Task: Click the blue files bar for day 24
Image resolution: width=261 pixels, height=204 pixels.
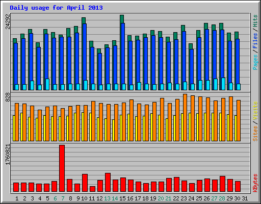Action: [x=192, y=66]
